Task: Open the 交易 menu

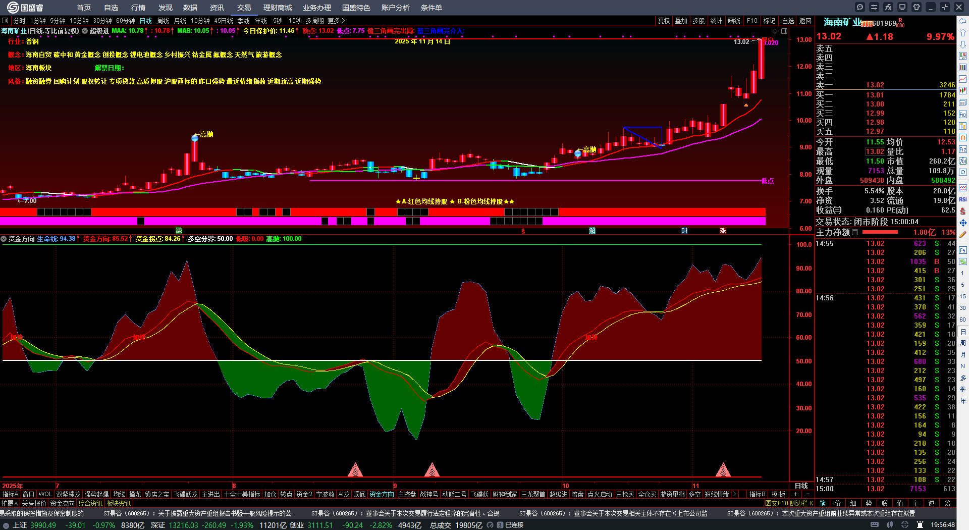Action: click(x=244, y=8)
